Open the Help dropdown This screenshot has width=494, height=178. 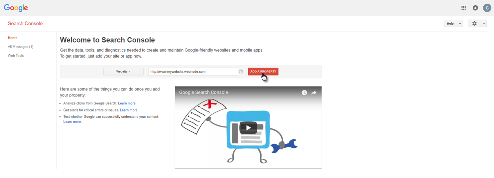pyautogui.click(x=453, y=24)
